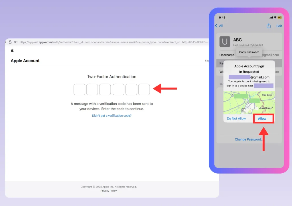Tap "Your Apple Account is being used" message
Screen dimensions: 292x206
click(249, 83)
